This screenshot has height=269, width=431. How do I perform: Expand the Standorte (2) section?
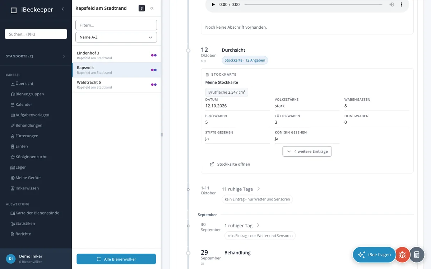tap(36, 56)
